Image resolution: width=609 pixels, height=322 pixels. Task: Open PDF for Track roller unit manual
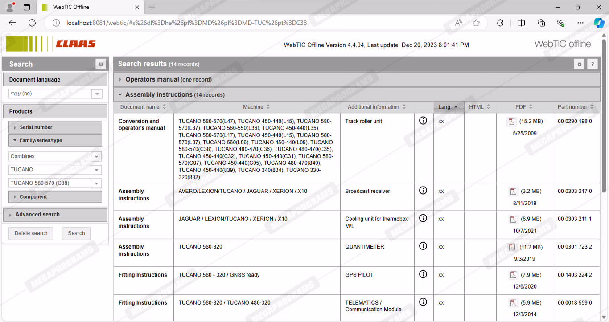point(512,122)
